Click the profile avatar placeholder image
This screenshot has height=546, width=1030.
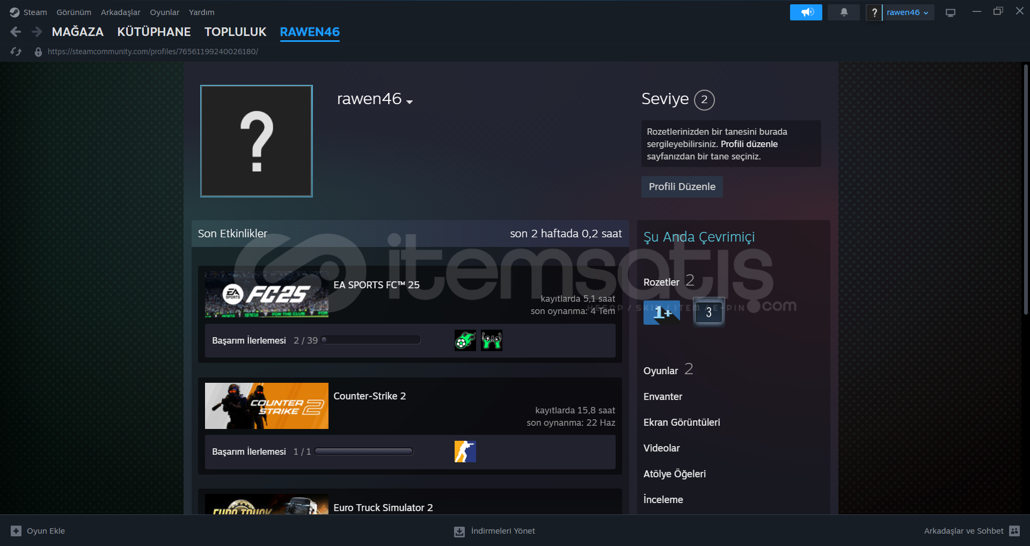click(x=257, y=141)
